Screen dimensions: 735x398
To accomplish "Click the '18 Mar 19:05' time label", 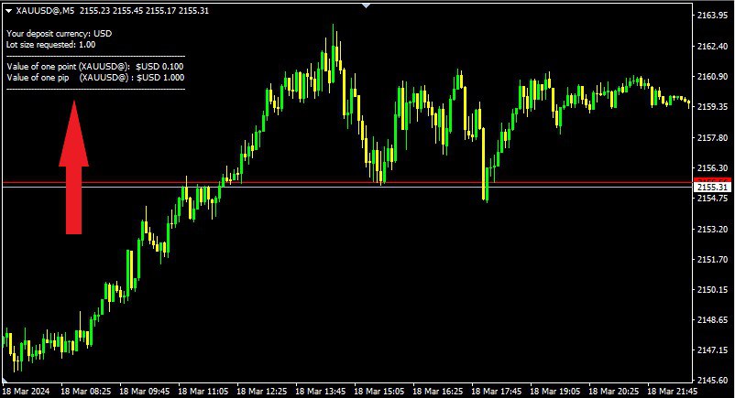I will [x=554, y=391].
